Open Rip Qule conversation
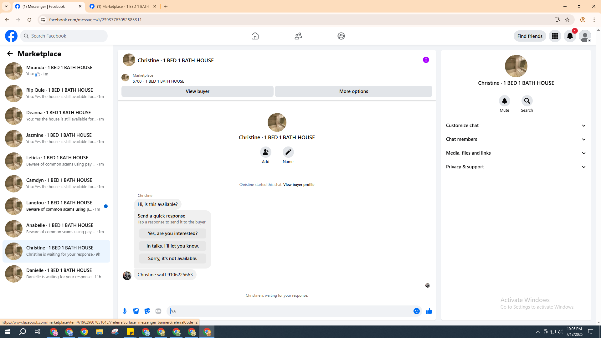This screenshot has height=338, width=601. pyautogui.click(x=56, y=94)
